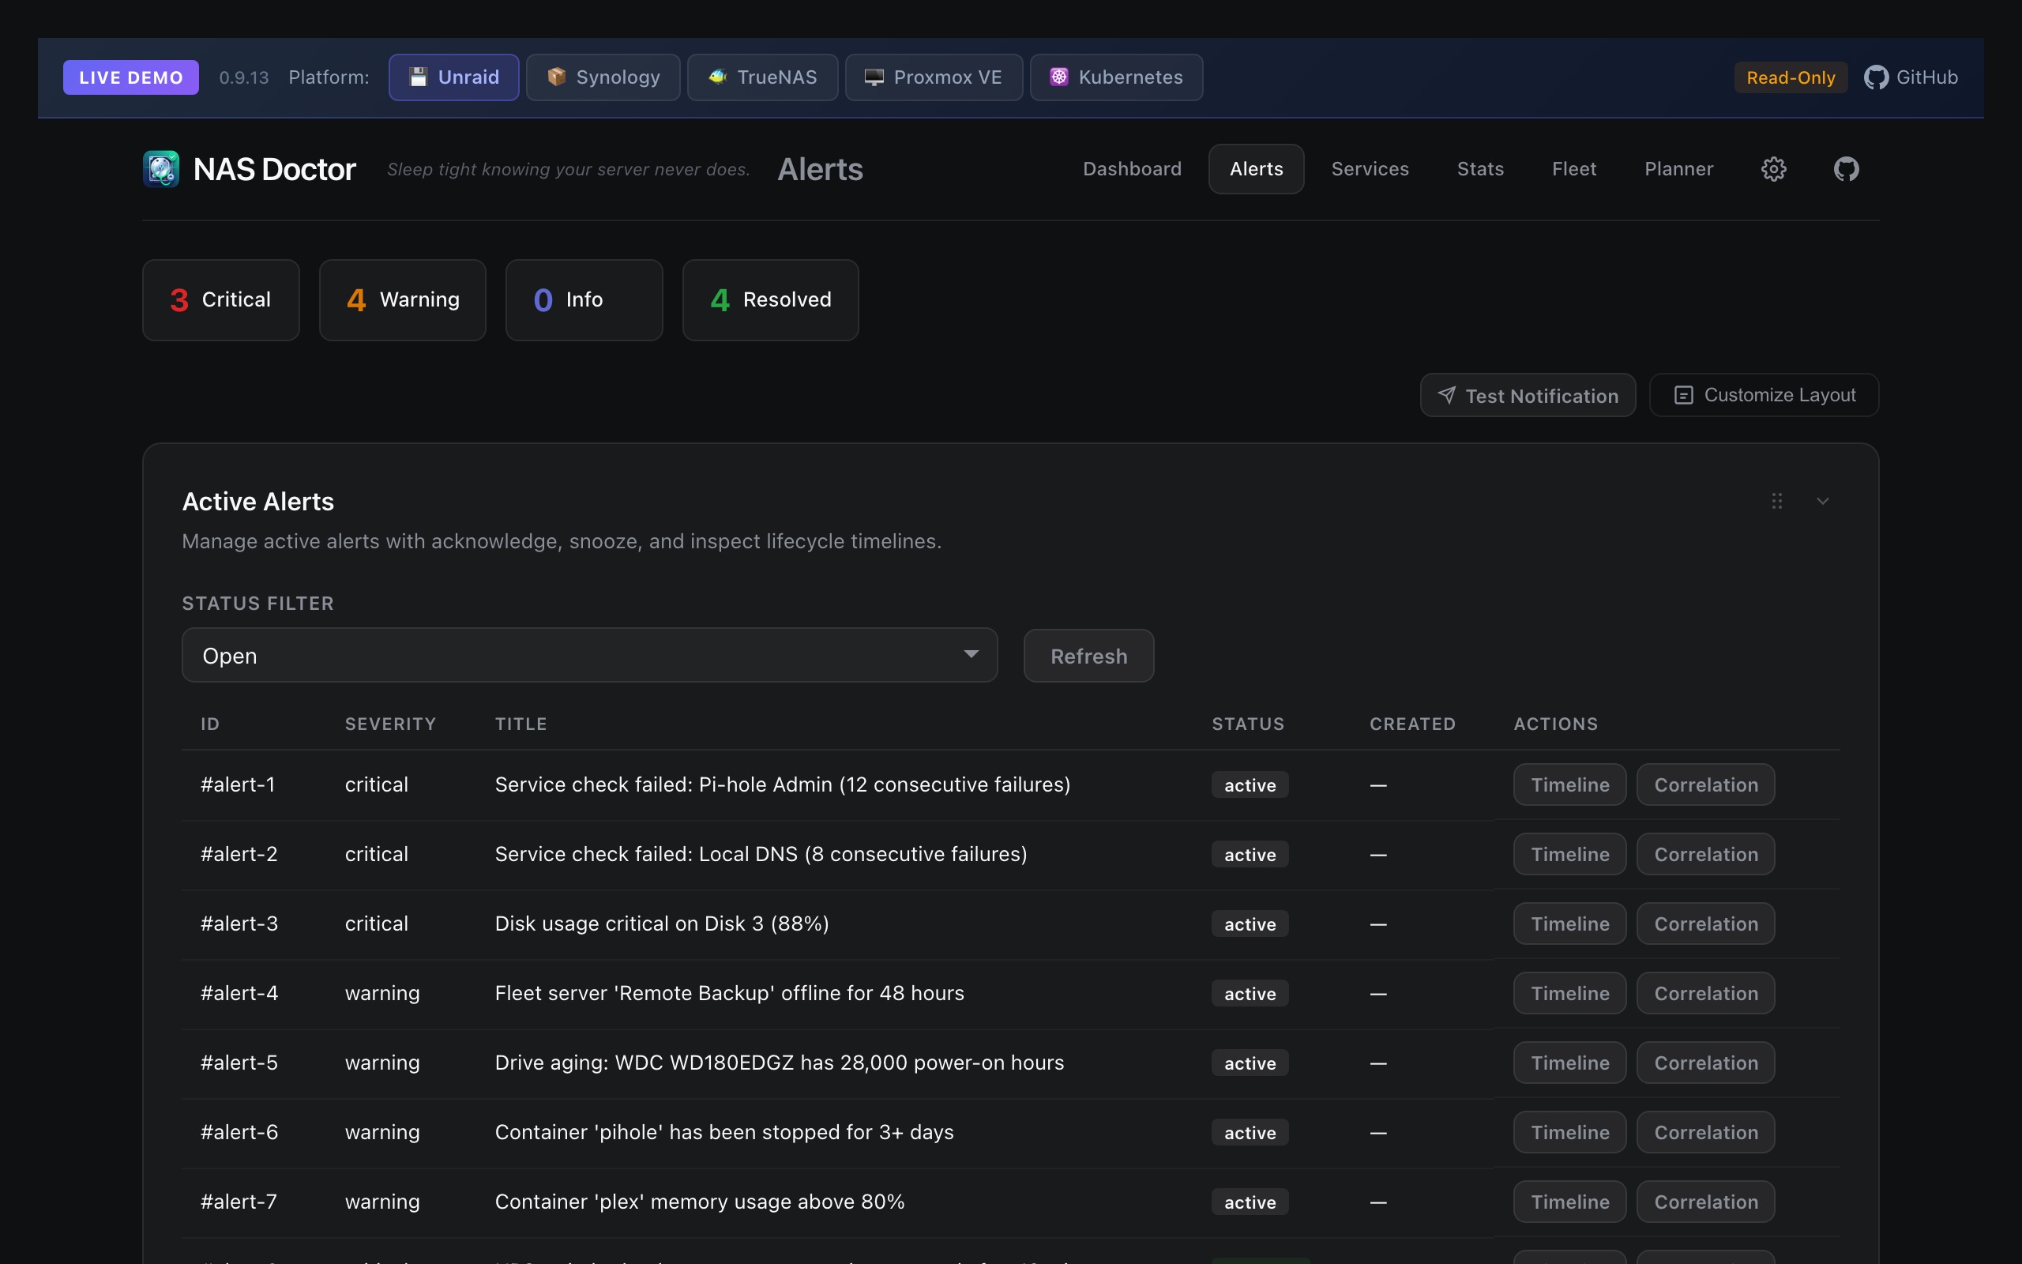
Task: Open Timeline for alert-4 Remote Backup offline
Action: click(1569, 992)
